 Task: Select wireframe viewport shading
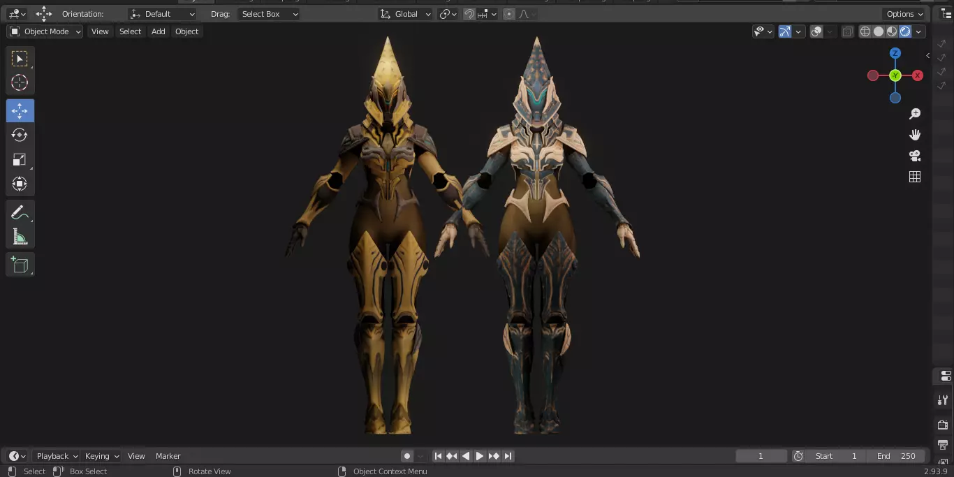865,31
